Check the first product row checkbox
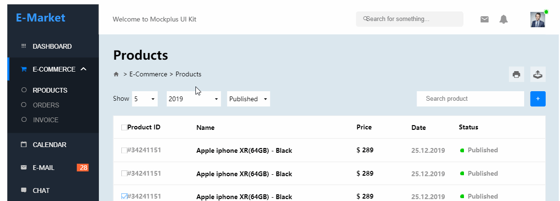The width and height of the screenshot is (560, 201). pos(124,150)
